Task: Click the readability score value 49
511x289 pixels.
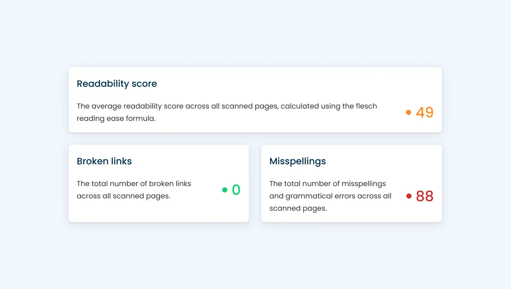Action: [425, 112]
